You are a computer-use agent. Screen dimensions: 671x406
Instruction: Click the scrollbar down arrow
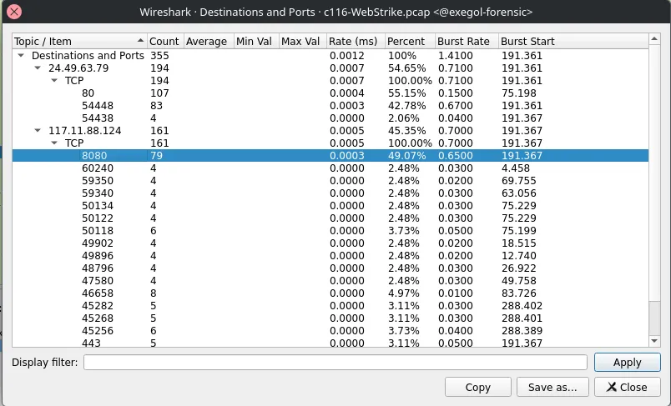(654, 341)
